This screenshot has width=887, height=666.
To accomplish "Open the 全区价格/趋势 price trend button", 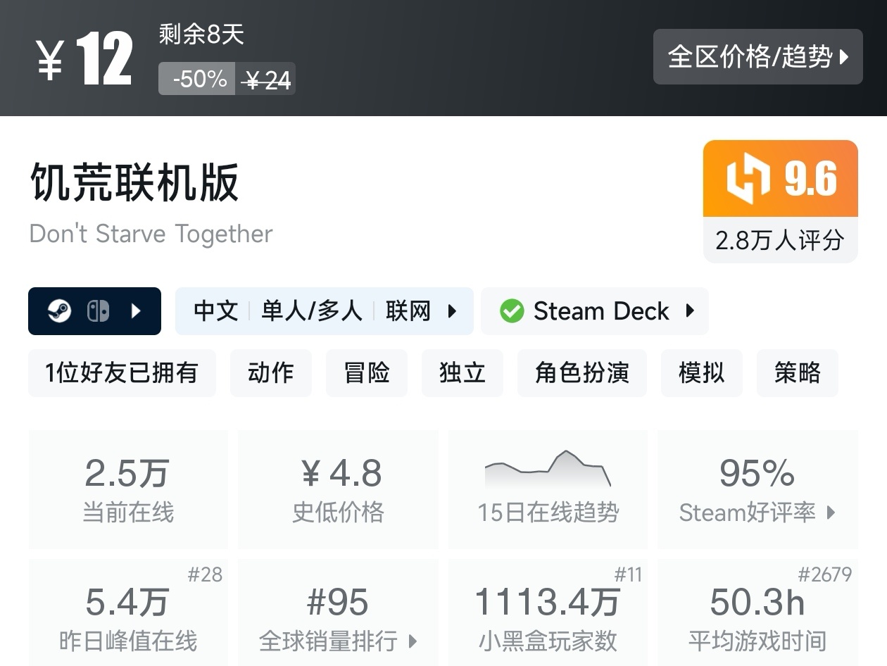I will pyautogui.click(x=757, y=56).
